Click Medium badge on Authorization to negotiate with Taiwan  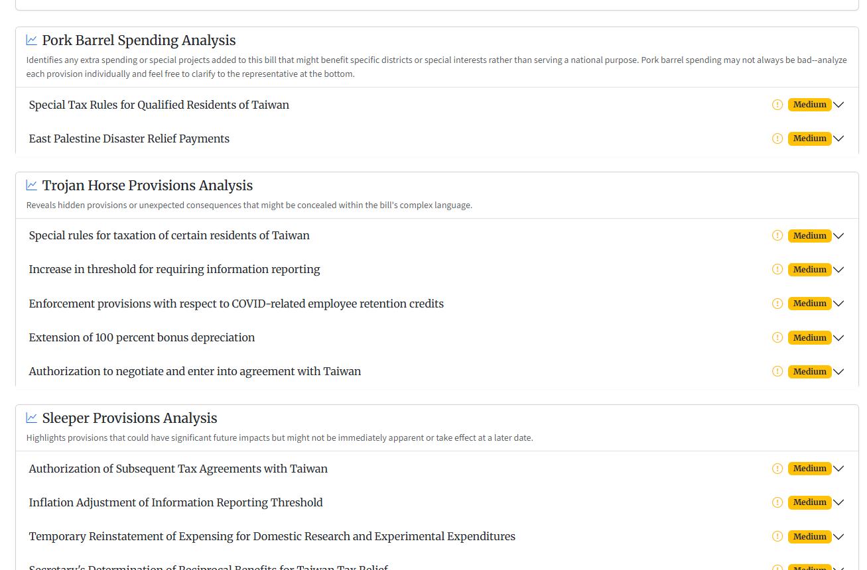pos(809,371)
